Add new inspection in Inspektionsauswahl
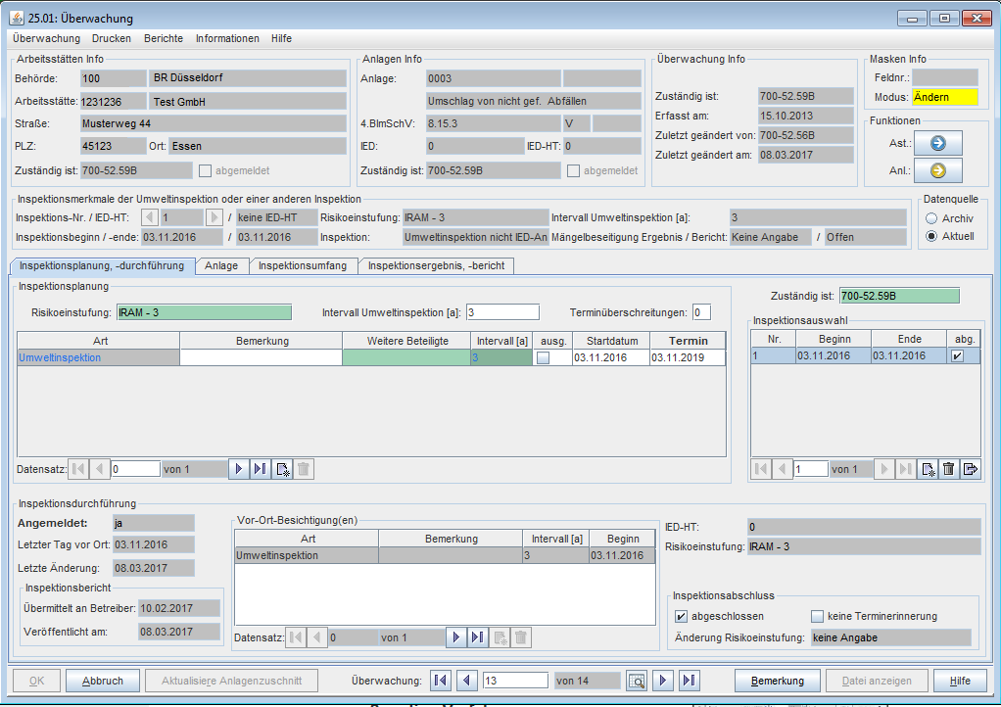Image resolution: width=1001 pixels, height=707 pixels. pyautogui.click(x=928, y=469)
